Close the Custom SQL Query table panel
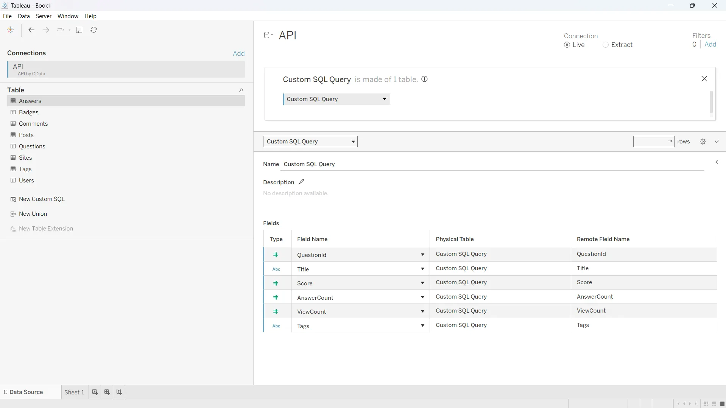Image resolution: width=726 pixels, height=408 pixels. pyautogui.click(x=704, y=79)
